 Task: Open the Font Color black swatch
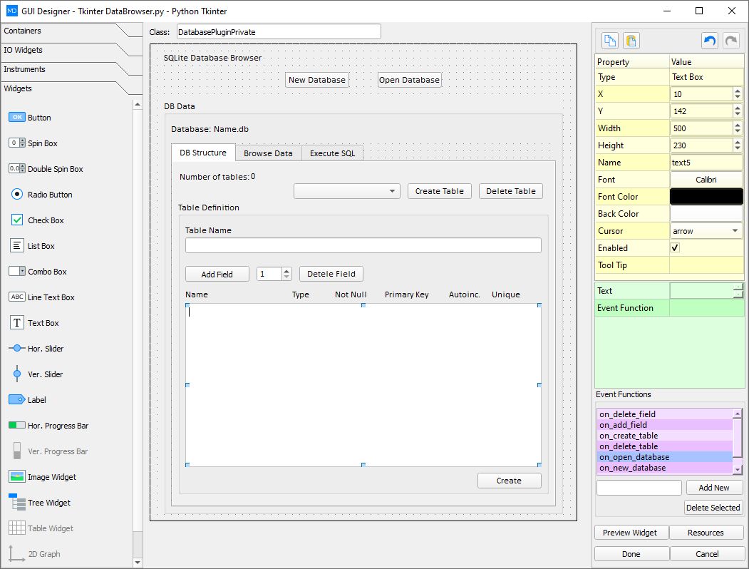(x=706, y=196)
